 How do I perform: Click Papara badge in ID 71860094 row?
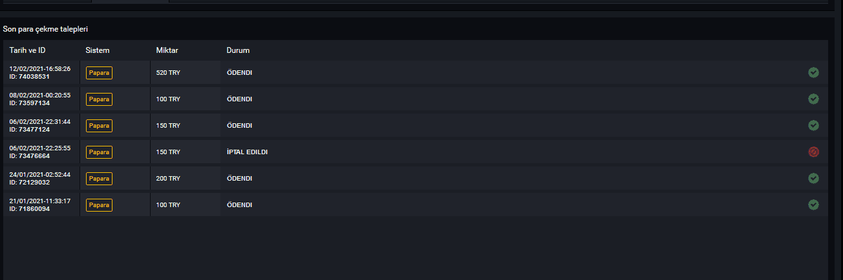point(99,205)
